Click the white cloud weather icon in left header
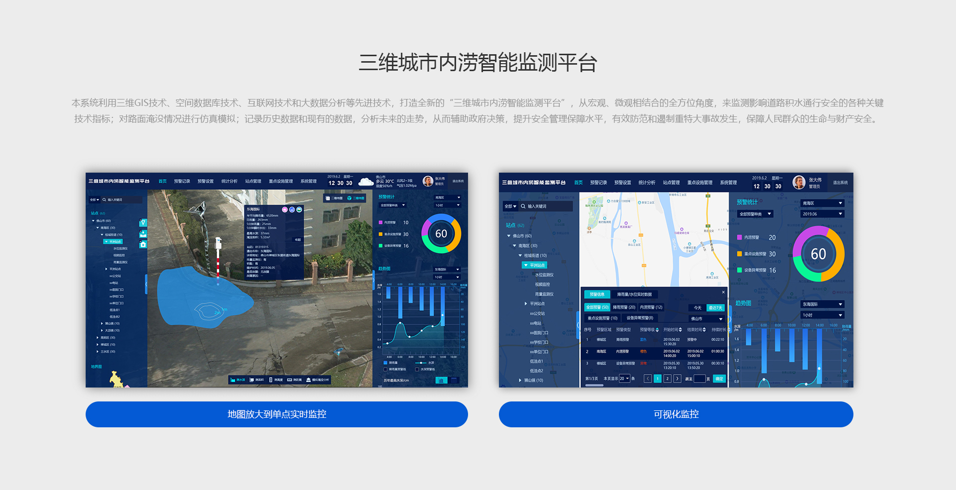 pos(366,182)
